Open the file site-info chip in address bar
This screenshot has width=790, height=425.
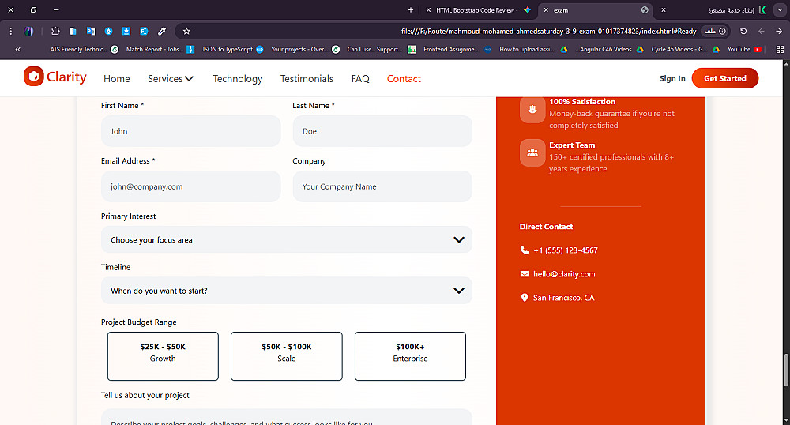[x=715, y=32]
